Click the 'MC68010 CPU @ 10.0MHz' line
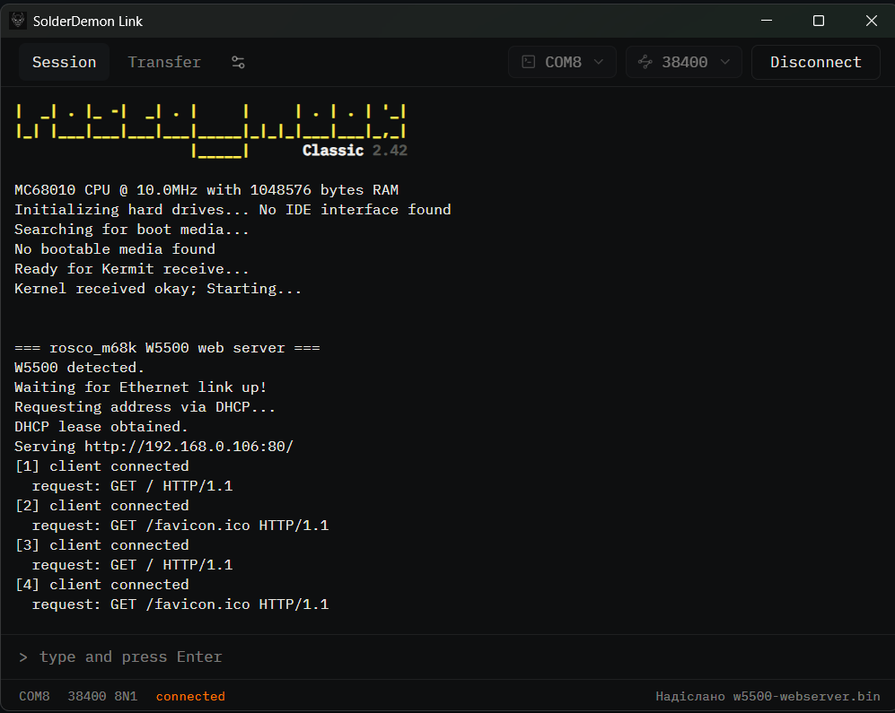 pyautogui.click(x=206, y=190)
